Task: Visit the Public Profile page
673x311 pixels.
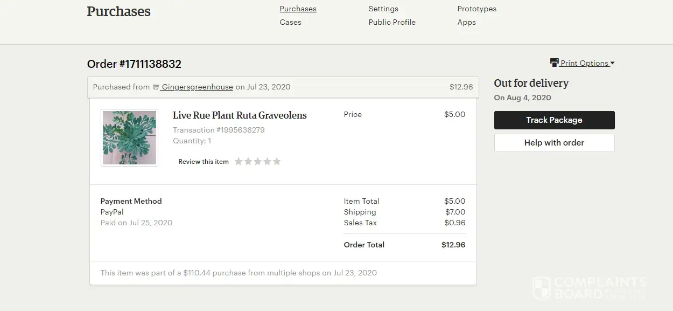Action: [392, 22]
